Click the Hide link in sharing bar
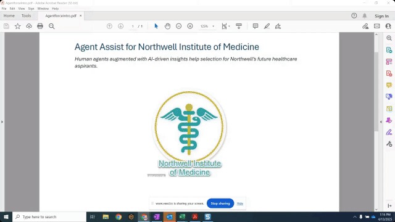Viewport: 395px width, 222px height. (240, 203)
